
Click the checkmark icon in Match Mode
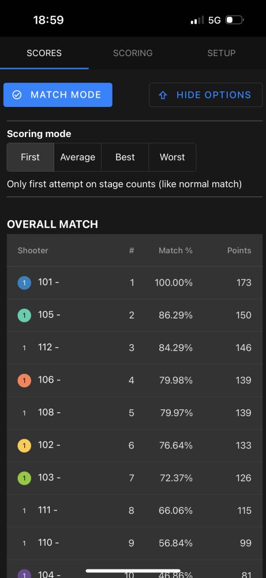click(x=17, y=95)
